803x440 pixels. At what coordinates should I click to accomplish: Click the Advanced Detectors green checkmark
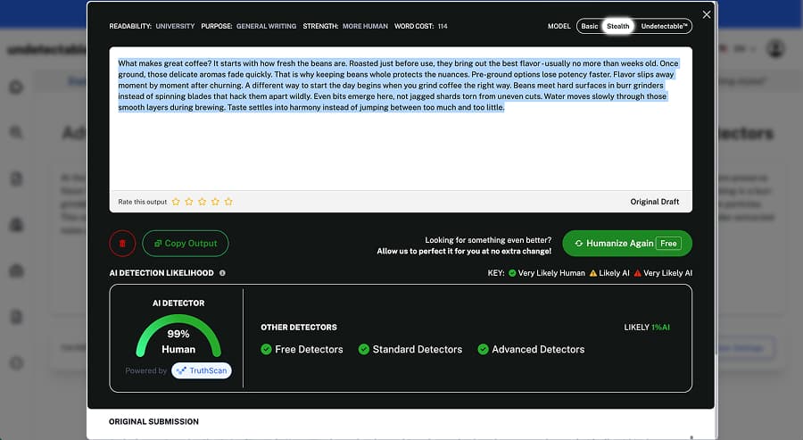coord(483,349)
